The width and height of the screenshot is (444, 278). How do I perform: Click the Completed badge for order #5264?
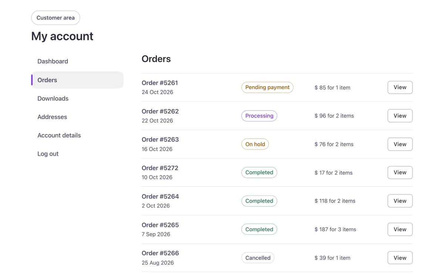tap(259, 201)
